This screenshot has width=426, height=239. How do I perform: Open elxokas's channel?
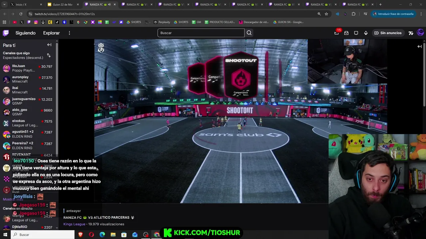click(x=28, y=123)
